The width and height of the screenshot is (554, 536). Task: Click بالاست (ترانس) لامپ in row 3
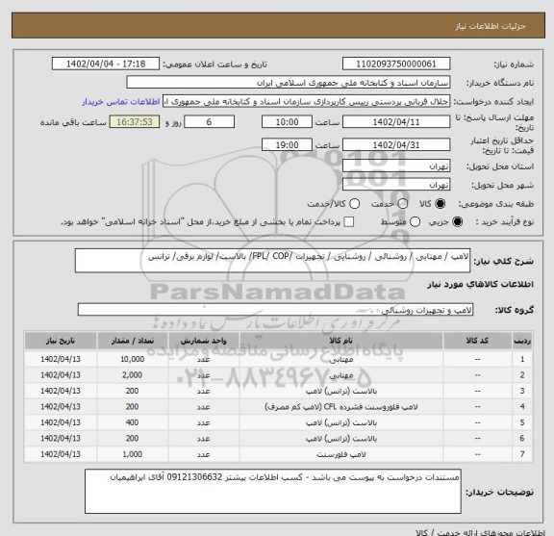click(340, 392)
